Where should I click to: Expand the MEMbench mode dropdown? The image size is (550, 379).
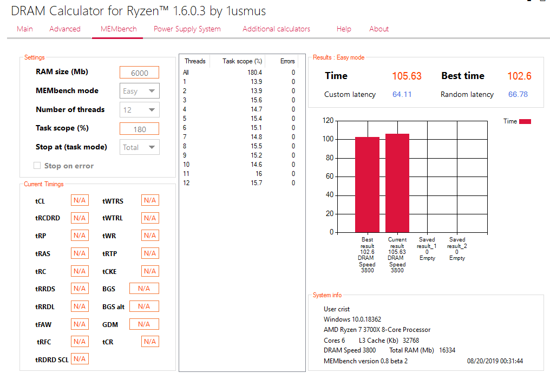pos(139,91)
